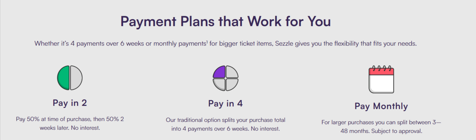Click the white page area of the calendar icon
Viewport: 476px width, 140px height.
pyautogui.click(x=381, y=84)
